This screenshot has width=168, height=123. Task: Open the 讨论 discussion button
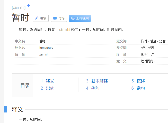(59, 18)
